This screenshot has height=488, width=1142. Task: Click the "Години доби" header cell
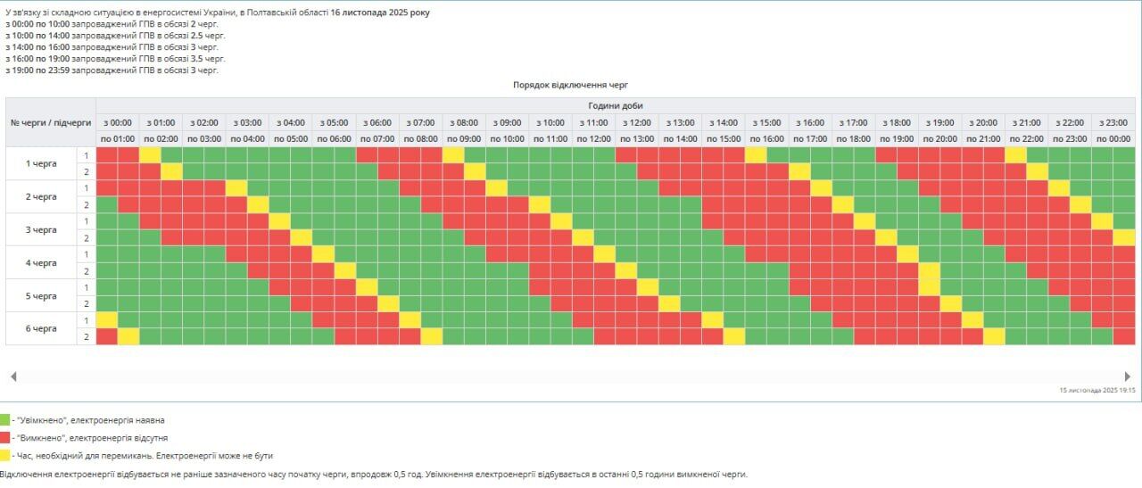[x=615, y=105]
